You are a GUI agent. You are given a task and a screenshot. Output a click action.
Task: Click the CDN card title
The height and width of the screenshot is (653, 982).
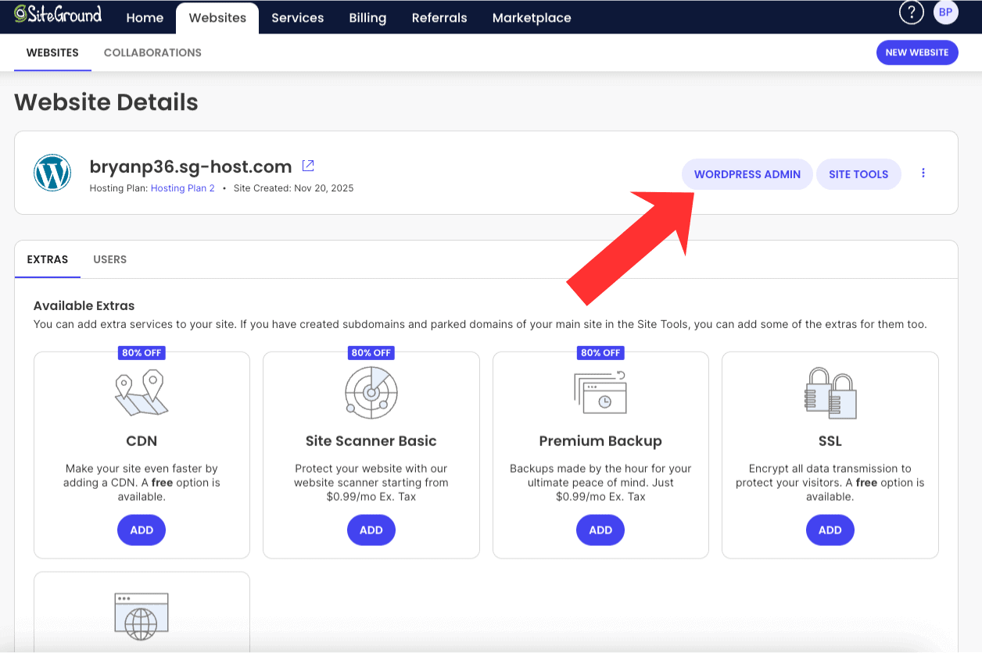(x=142, y=441)
